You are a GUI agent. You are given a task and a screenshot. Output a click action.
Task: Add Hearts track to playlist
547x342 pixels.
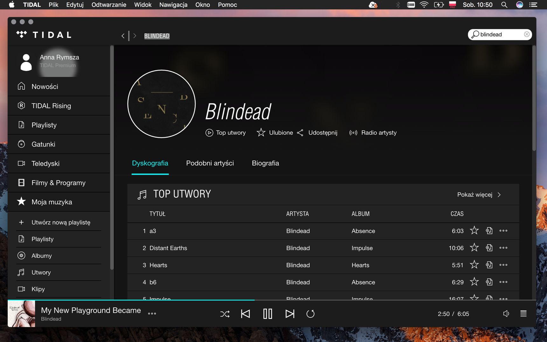[x=489, y=265]
